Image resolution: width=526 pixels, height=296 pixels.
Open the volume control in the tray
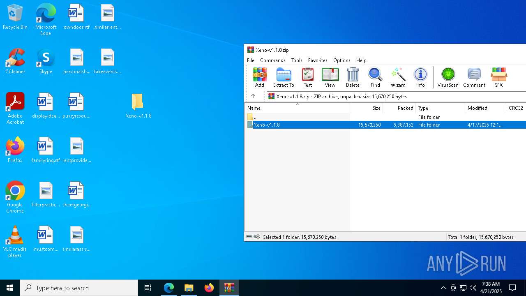pos(473,288)
